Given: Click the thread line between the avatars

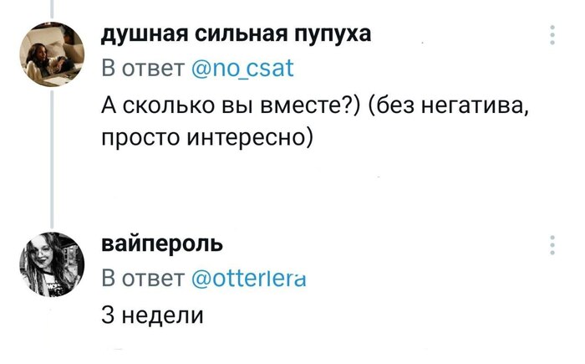Looking at the screenshot, I should 50,159.
